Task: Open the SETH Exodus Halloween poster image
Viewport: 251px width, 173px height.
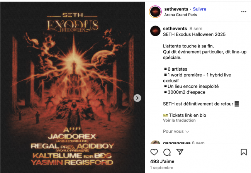Action: pyautogui.click(x=73, y=87)
